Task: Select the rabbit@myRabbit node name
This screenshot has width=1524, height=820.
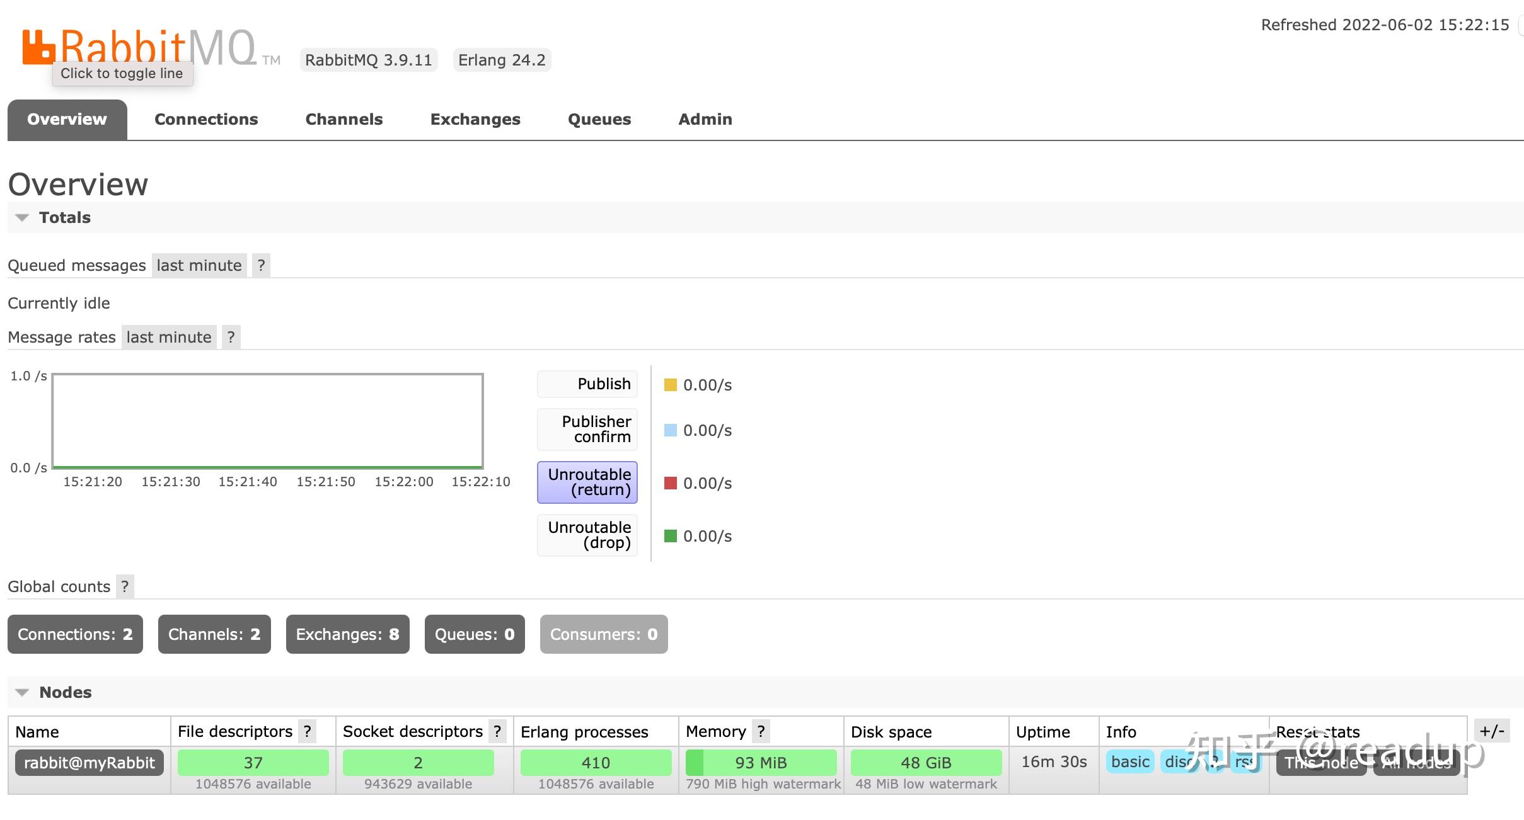Action: tap(89, 763)
